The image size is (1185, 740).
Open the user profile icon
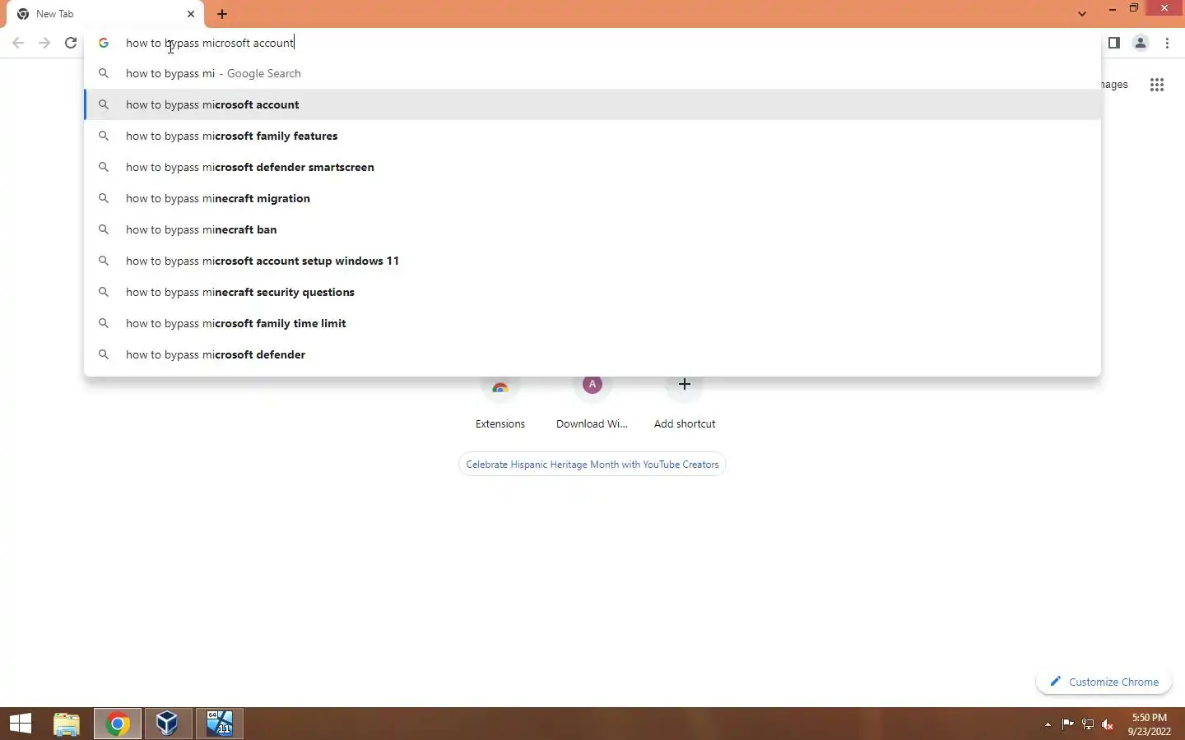pyautogui.click(x=1141, y=43)
